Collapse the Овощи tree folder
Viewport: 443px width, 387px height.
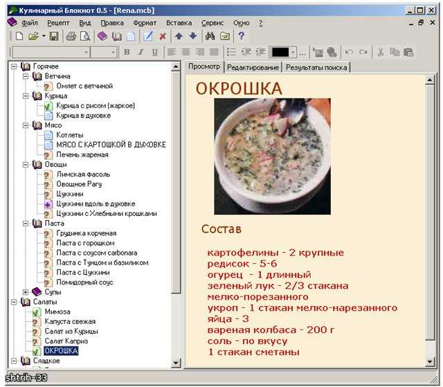[26, 165]
